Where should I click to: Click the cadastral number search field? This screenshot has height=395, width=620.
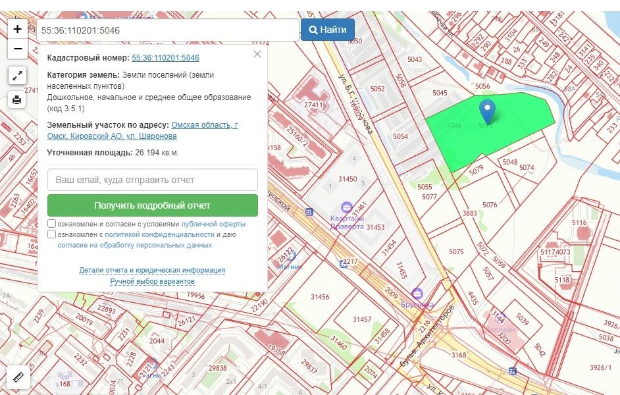tap(168, 30)
